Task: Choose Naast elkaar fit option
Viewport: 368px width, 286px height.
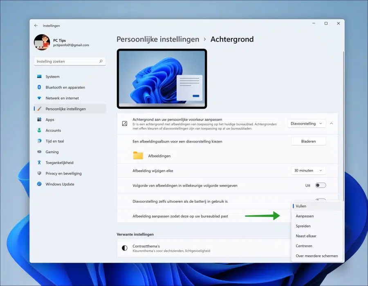Action: (x=316, y=236)
